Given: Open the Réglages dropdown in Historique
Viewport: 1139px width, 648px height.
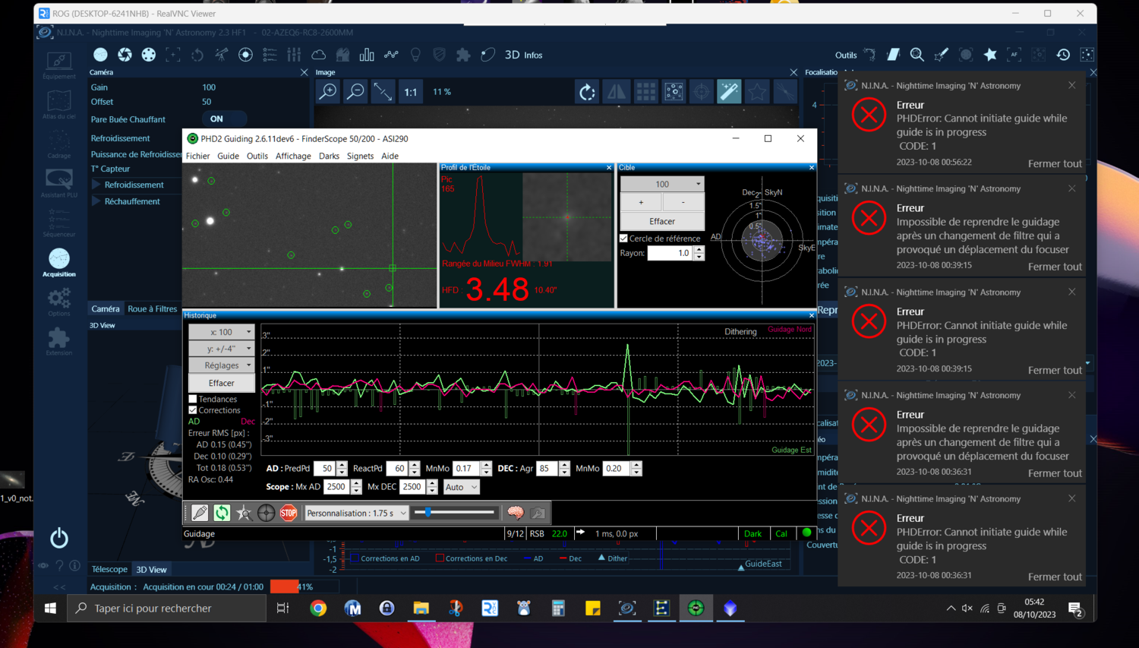Looking at the screenshot, I should 221,365.
